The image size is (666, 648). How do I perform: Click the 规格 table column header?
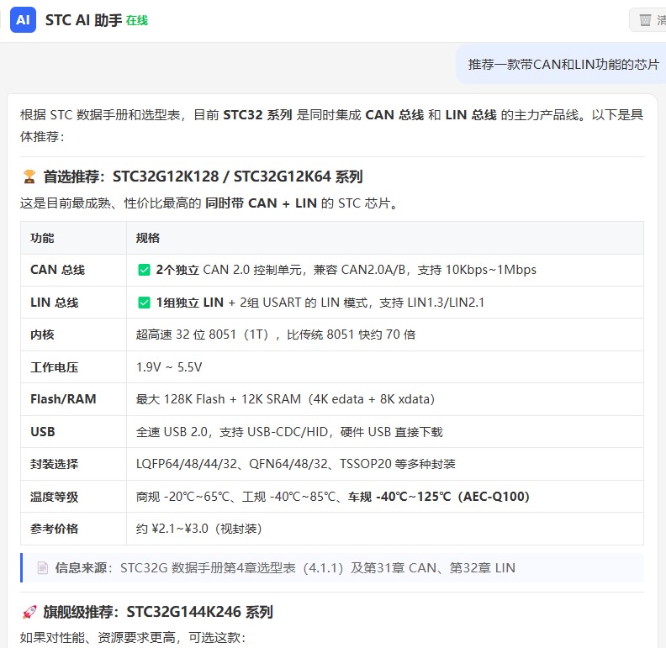(x=147, y=238)
